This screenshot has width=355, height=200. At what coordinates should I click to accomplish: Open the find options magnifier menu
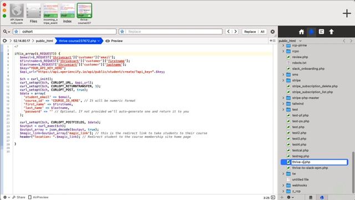[x=6, y=32]
